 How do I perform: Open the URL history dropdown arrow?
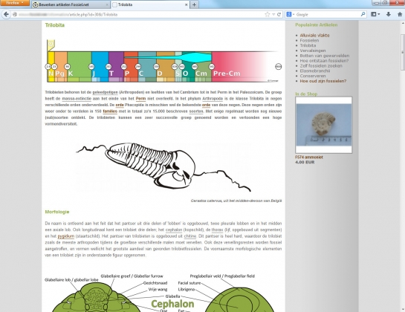click(x=273, y=14)
